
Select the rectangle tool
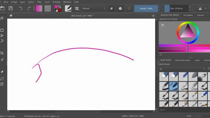click(2, 30)
